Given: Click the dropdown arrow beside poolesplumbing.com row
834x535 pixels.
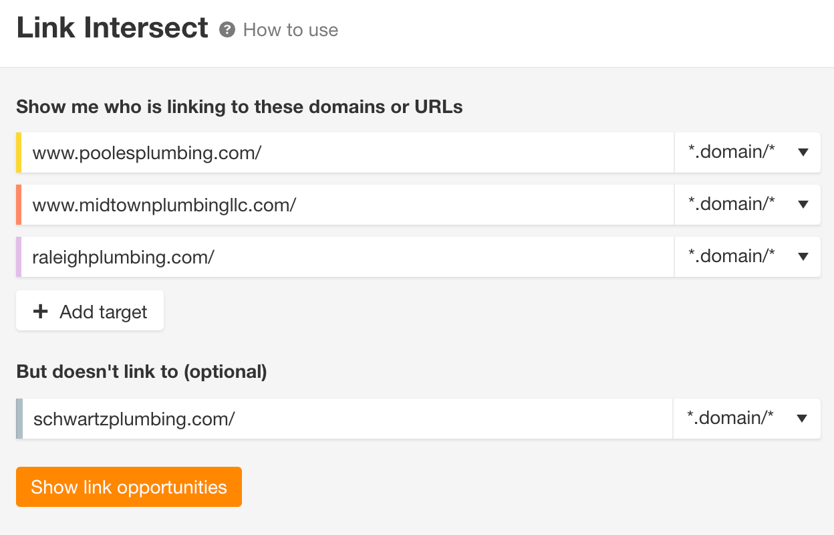Looking at the screenshot, I should [x=802, y=152].
